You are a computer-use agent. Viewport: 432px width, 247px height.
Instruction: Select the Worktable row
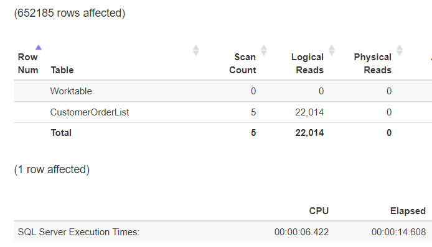coord(223,91)
